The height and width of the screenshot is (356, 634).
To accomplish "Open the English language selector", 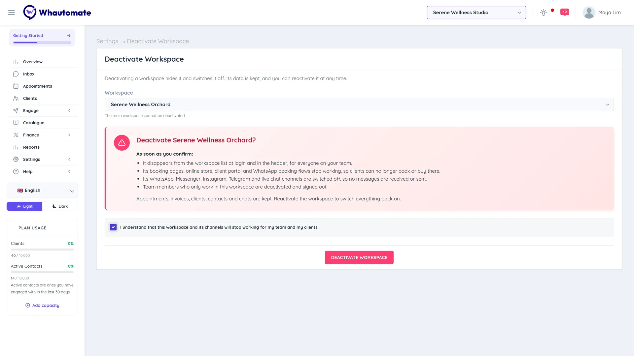I will point(42,191).
